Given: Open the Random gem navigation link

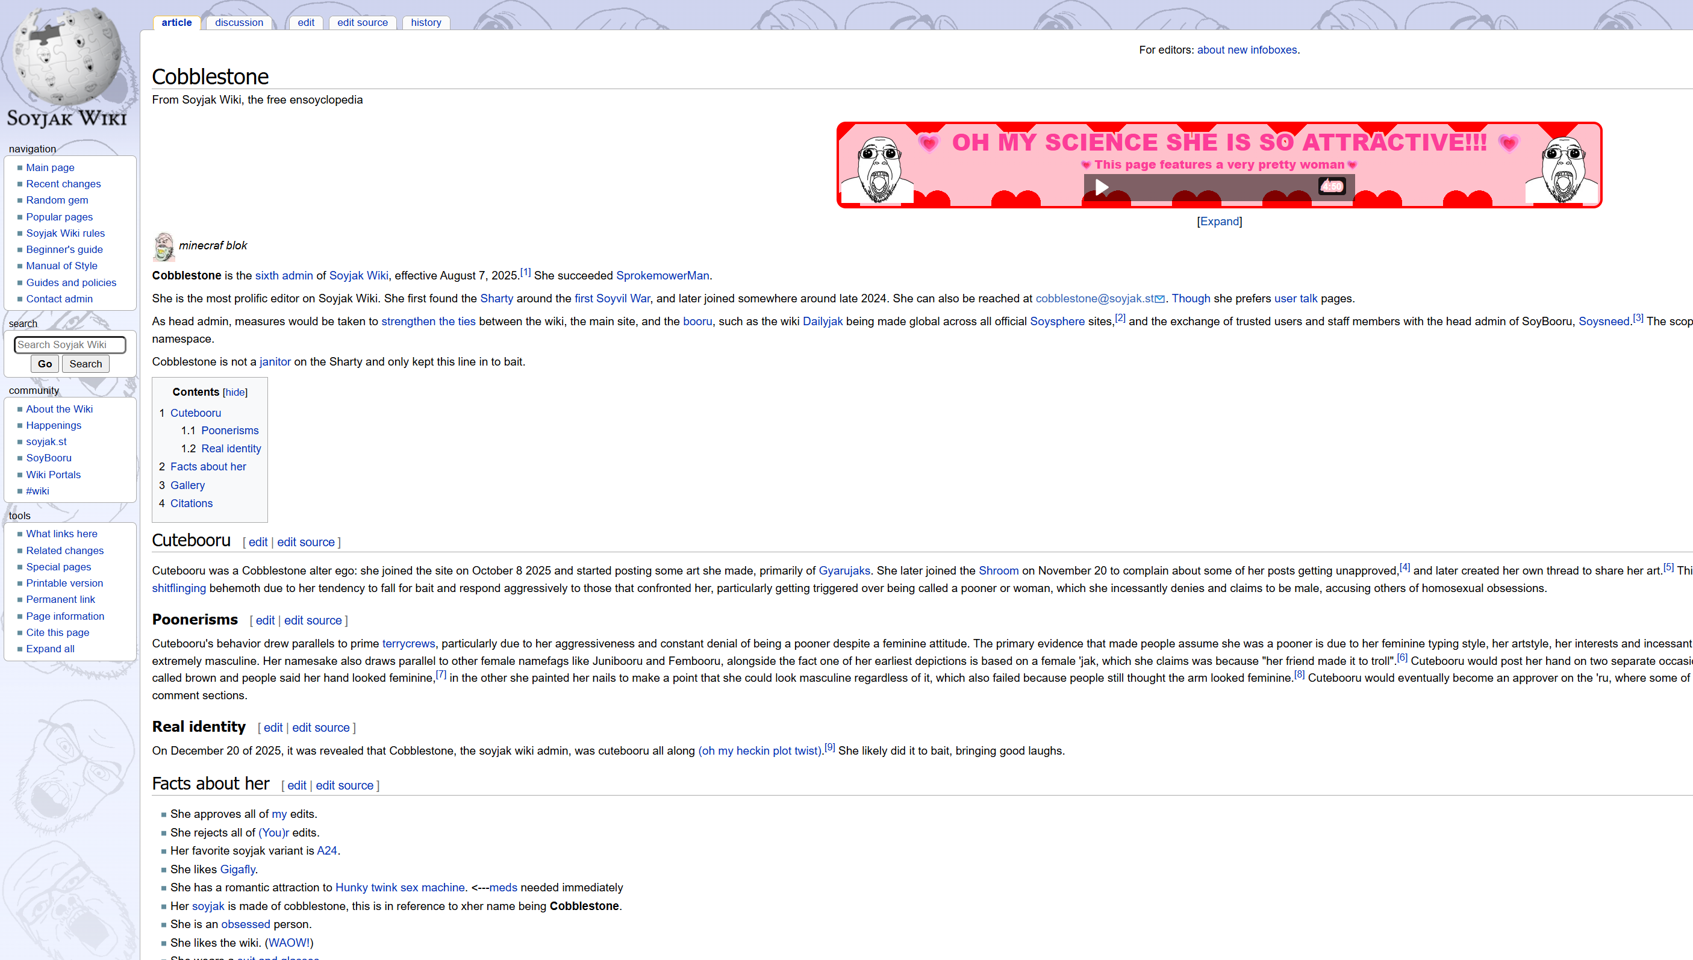Looking at the screenshot, I should (x=57, y=200).
